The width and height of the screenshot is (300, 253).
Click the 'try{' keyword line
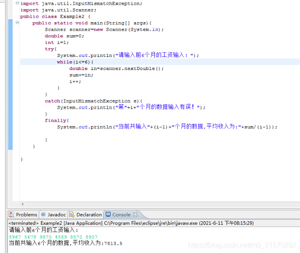pos(51,49)
